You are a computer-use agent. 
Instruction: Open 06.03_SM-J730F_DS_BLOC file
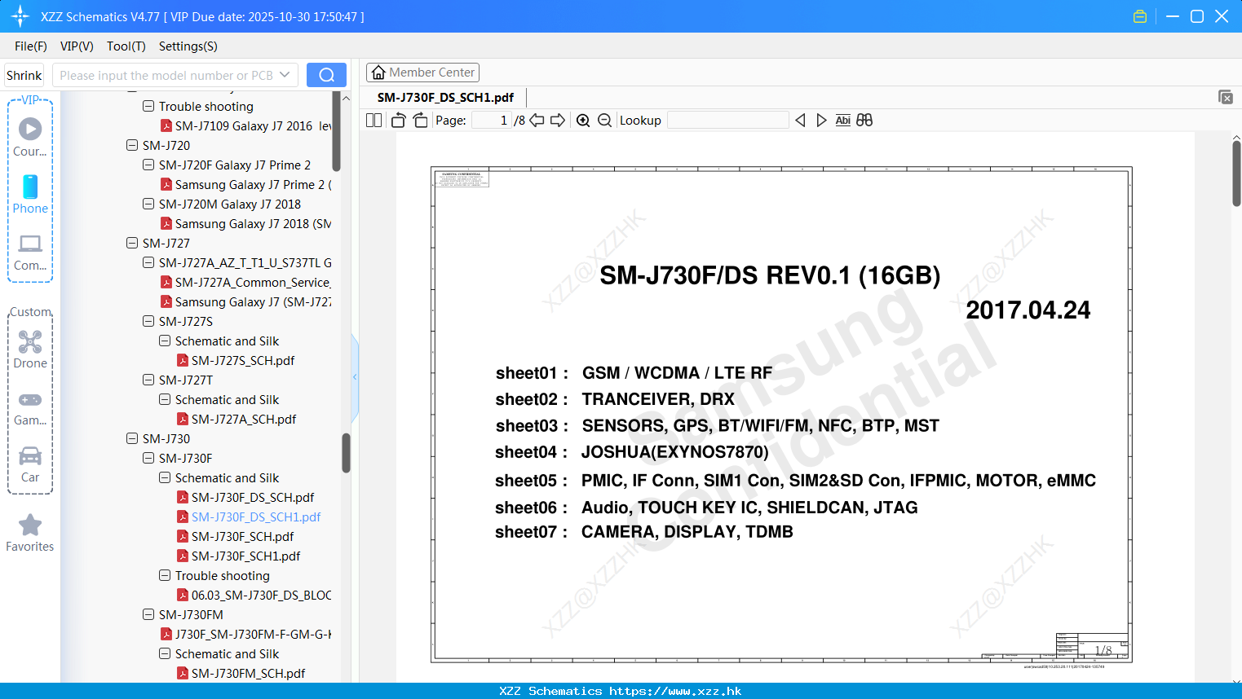pos(261,595)
